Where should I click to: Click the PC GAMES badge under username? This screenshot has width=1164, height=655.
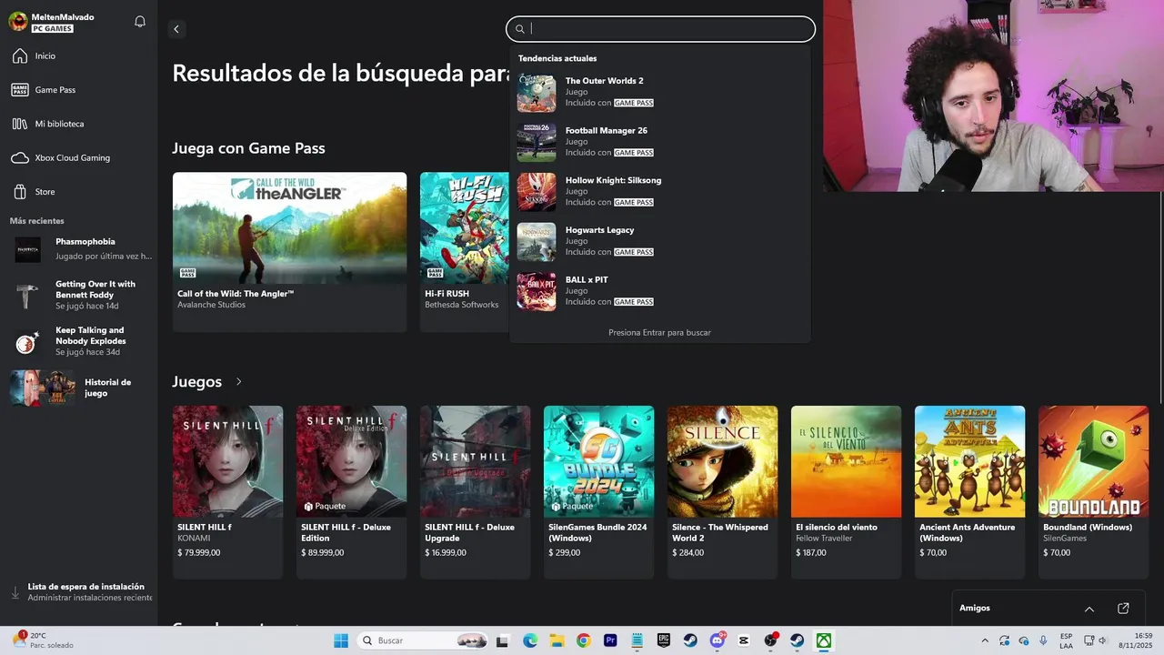coord(53,29)
